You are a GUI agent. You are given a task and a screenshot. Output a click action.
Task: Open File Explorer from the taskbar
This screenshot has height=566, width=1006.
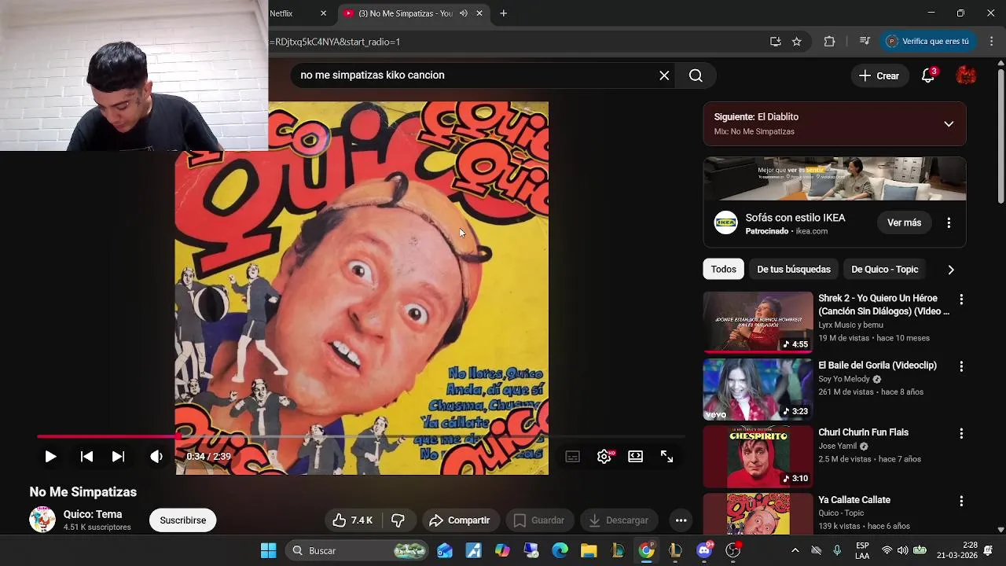[x=589, y=550]
